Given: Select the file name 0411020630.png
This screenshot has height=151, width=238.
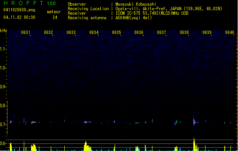Looking at the screenshot, I should [19, 10].
